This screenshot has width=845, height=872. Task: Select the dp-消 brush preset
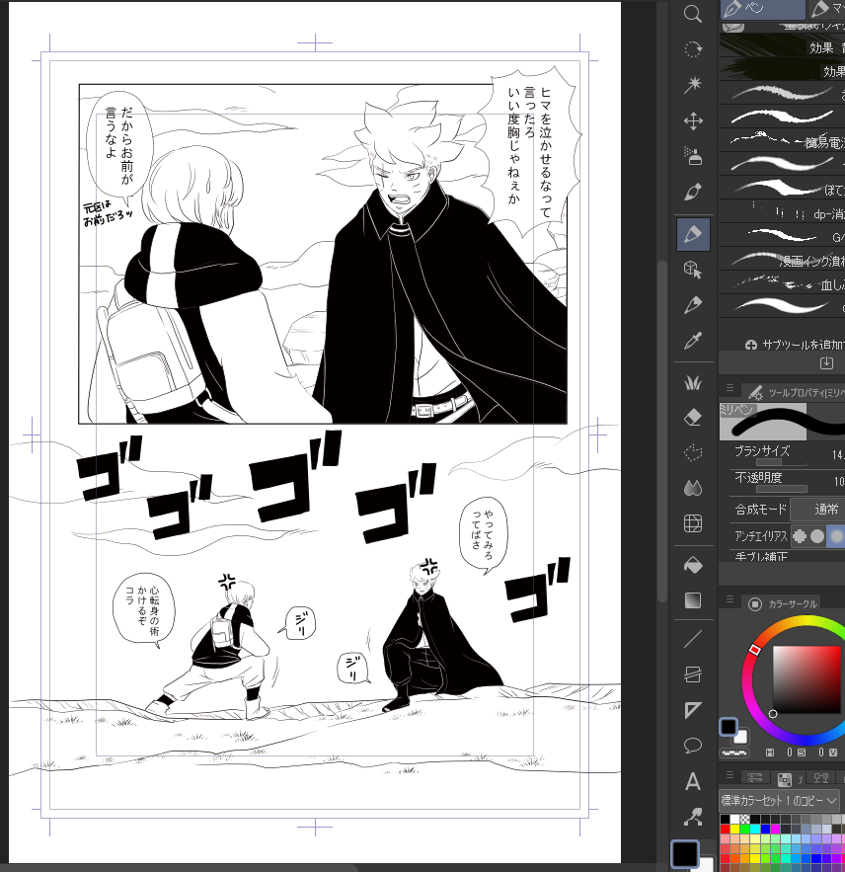tap(782, 212)
